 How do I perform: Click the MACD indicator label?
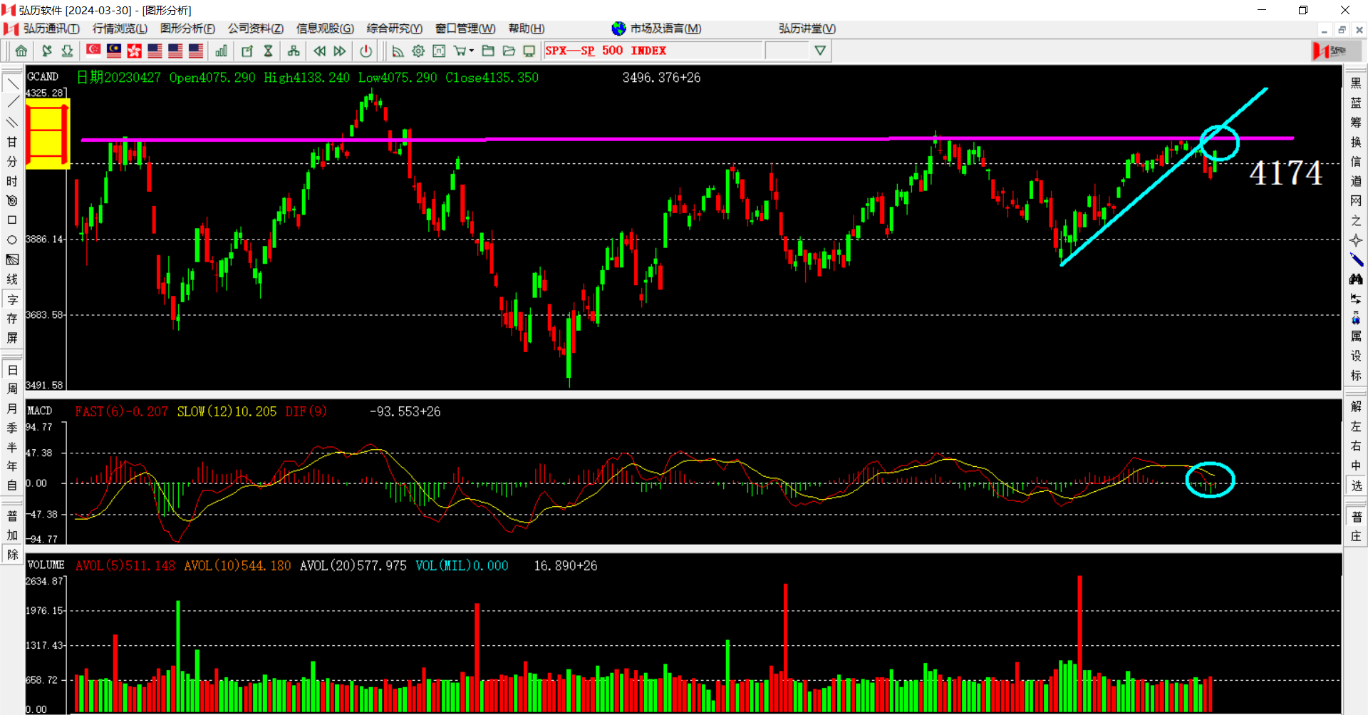[x=40, y=411]
